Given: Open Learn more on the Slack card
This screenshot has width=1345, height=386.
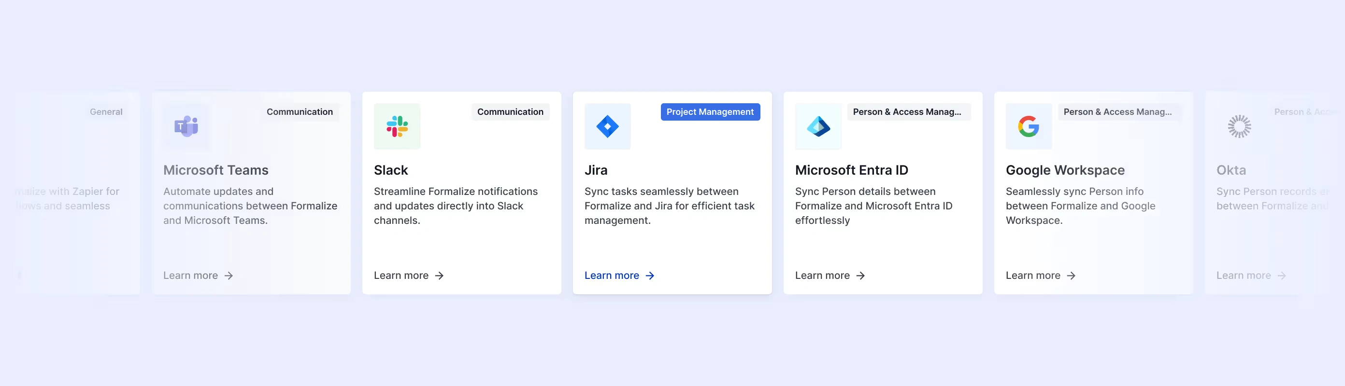Looking at the screenshot, I should click(x=409, y=276).
